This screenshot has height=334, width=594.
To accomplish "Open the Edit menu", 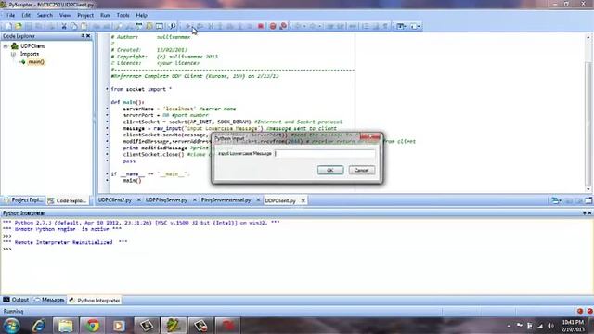I will [x=26, y=15].
